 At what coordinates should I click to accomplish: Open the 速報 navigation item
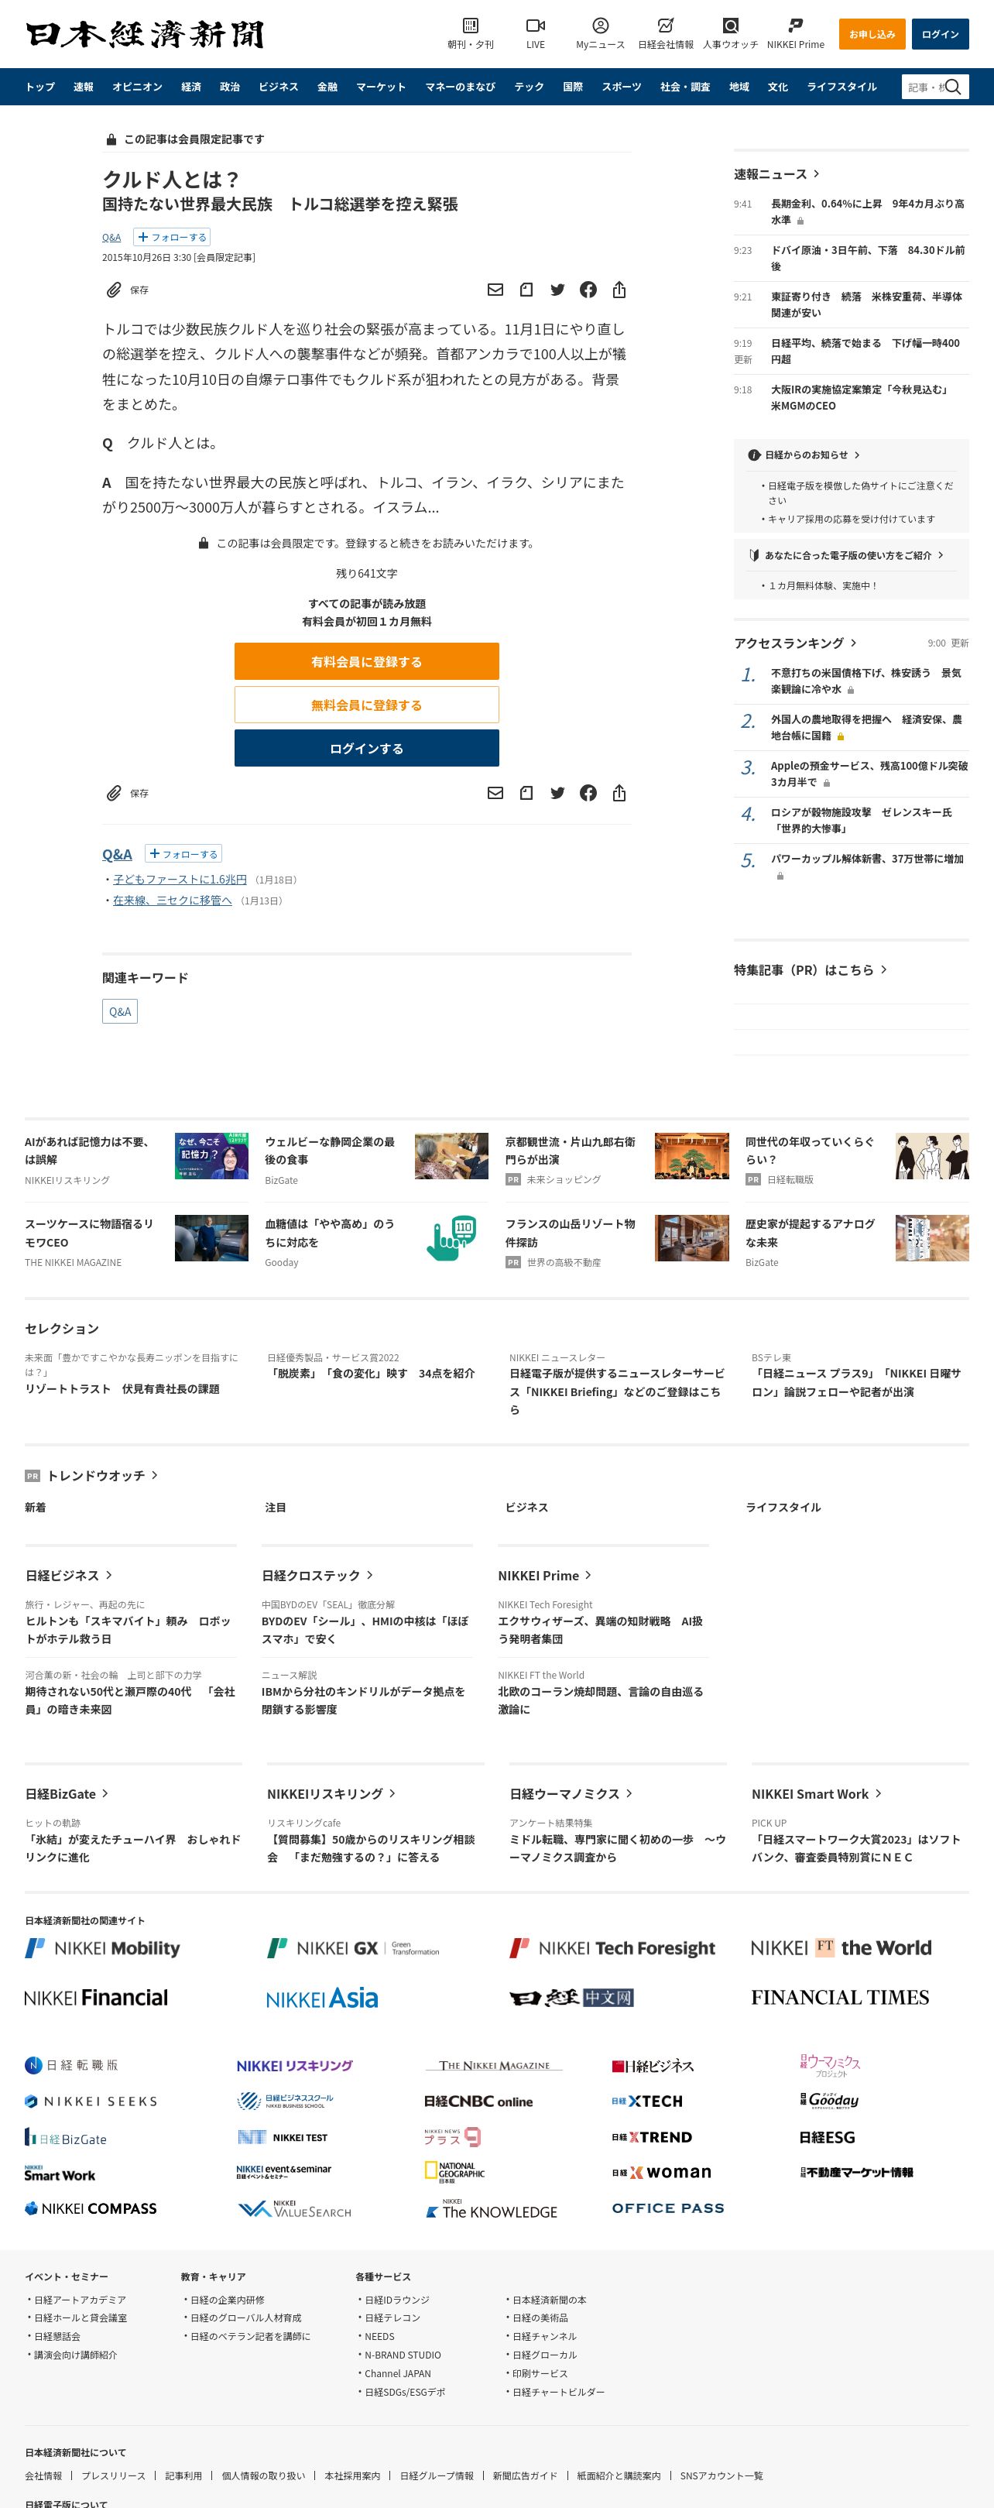pos(84,87)
